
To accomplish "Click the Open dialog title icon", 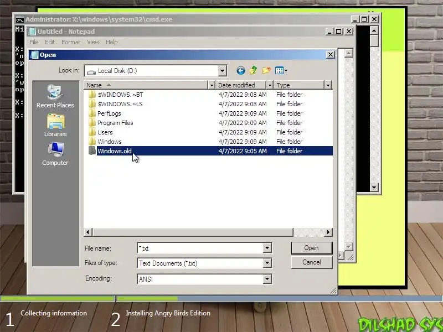I will [x=34, y=55].
